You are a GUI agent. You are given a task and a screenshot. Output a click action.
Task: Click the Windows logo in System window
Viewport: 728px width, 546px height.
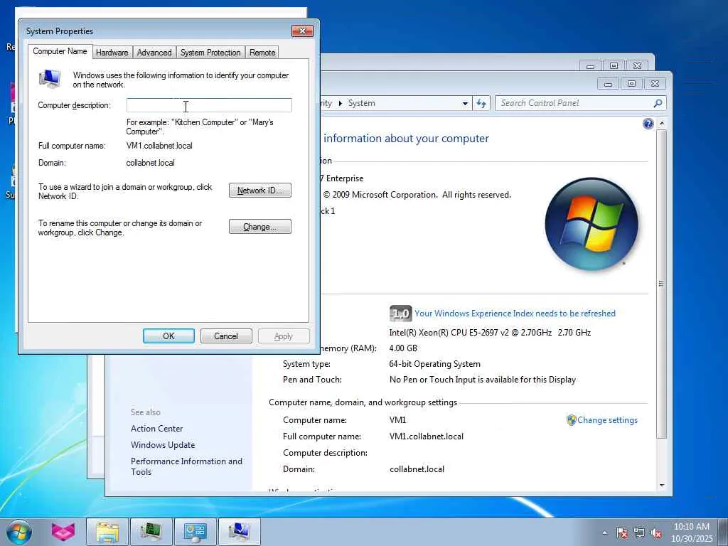point(591,224)
